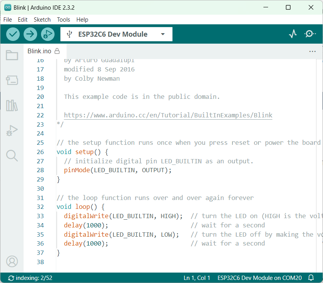
Task: Click Ln 1, Col 1 in status bar
Action: tap(197, 278)
